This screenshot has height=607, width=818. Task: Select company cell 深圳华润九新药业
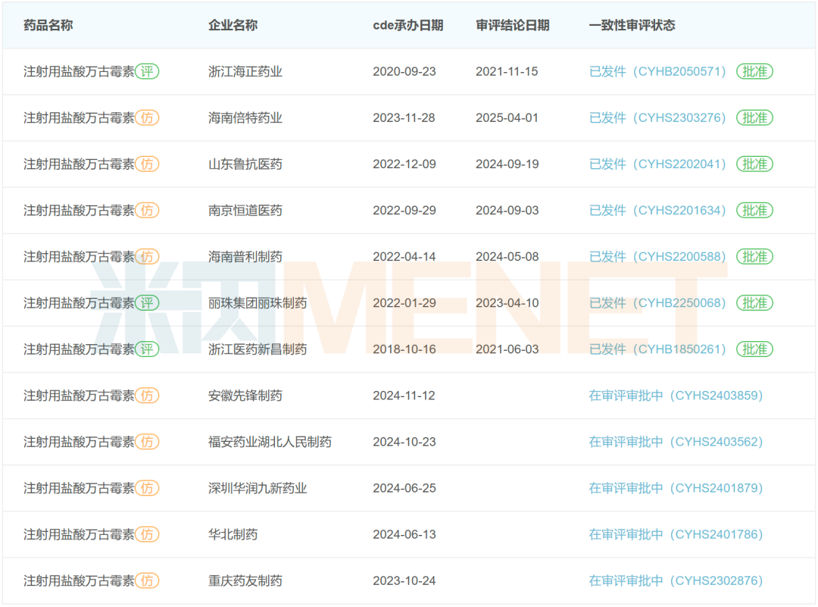coord(258,489)
